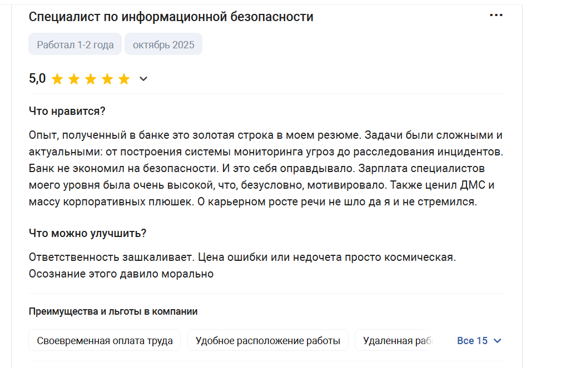This screenshot has height=368, width=576.
Task: Click the fourth rating star
Action: [107, 79]
